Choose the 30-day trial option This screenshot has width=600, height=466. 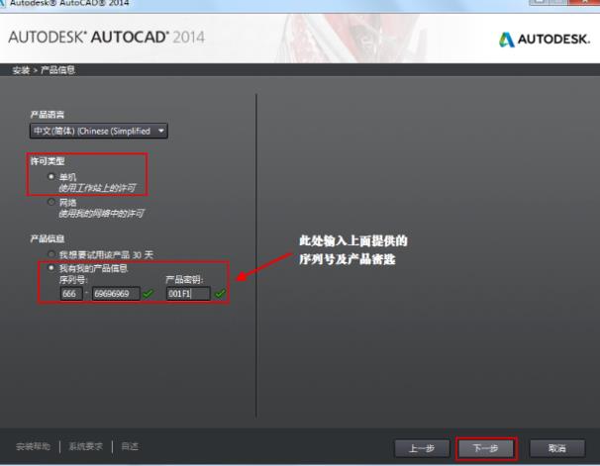point(51,254)
